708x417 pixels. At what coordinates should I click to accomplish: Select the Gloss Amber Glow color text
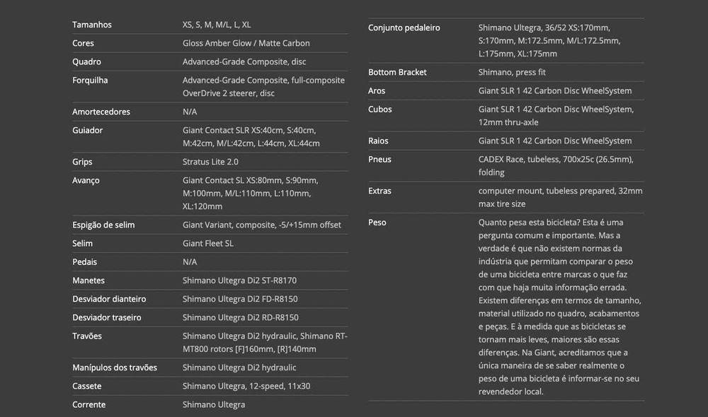[246, 43]
